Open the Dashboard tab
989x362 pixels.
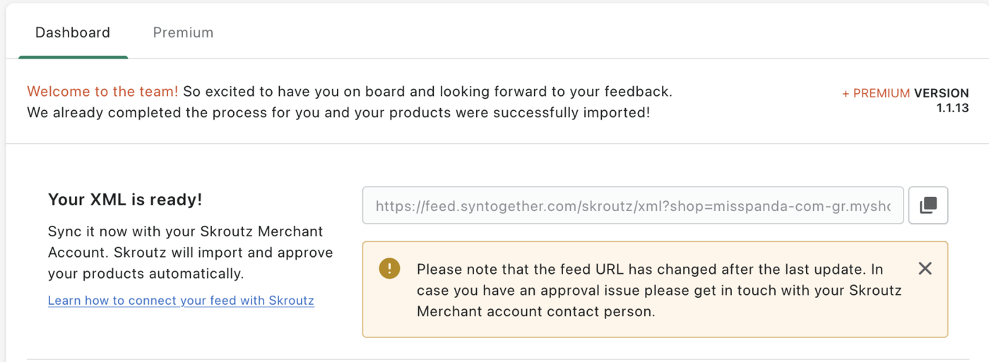(73, 32)
